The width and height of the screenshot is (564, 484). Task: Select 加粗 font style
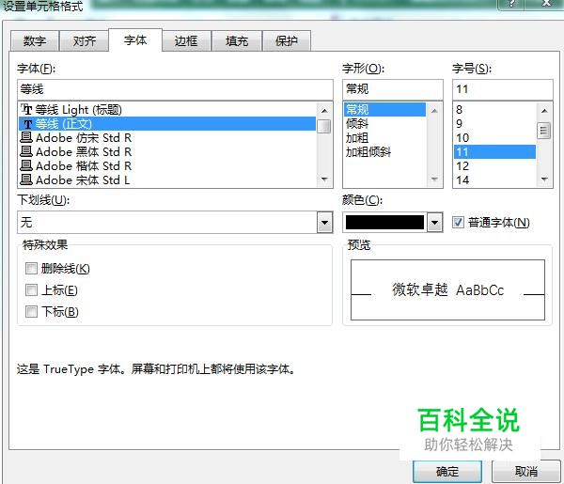(384, 138)
